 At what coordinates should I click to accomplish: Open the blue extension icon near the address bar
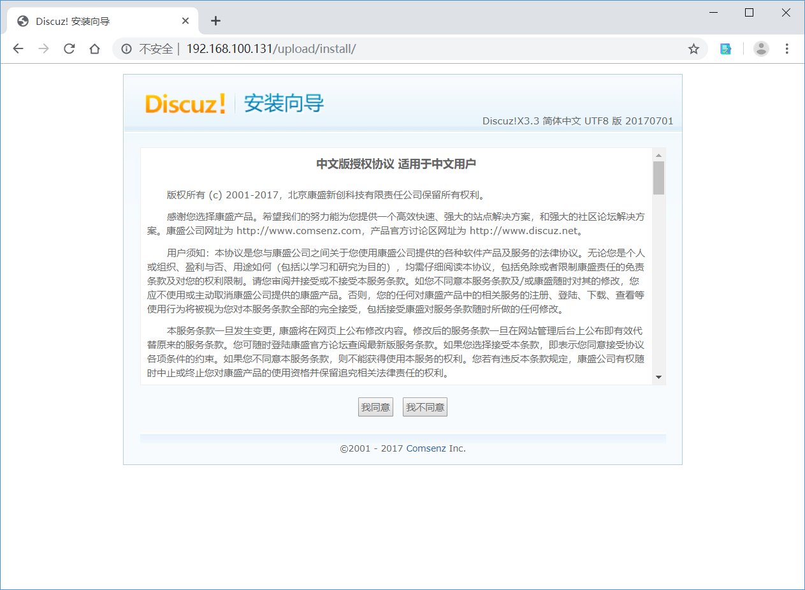[x=725, y=48]
